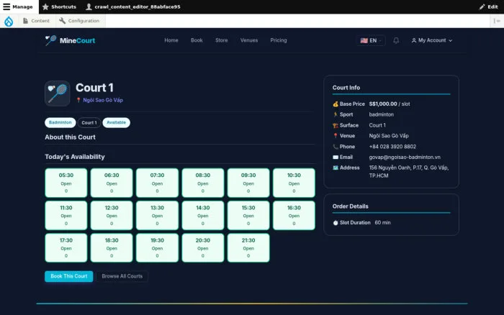Click the Court 1 tag pill

[x=89, y=123]
